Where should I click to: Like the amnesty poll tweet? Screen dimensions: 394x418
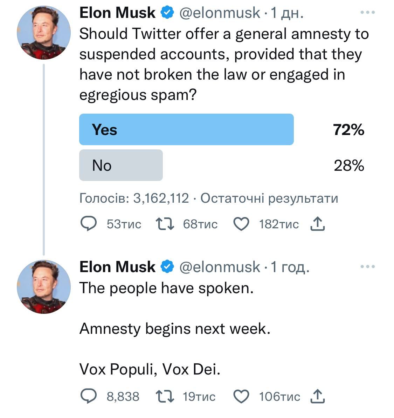tap(241, 224)
